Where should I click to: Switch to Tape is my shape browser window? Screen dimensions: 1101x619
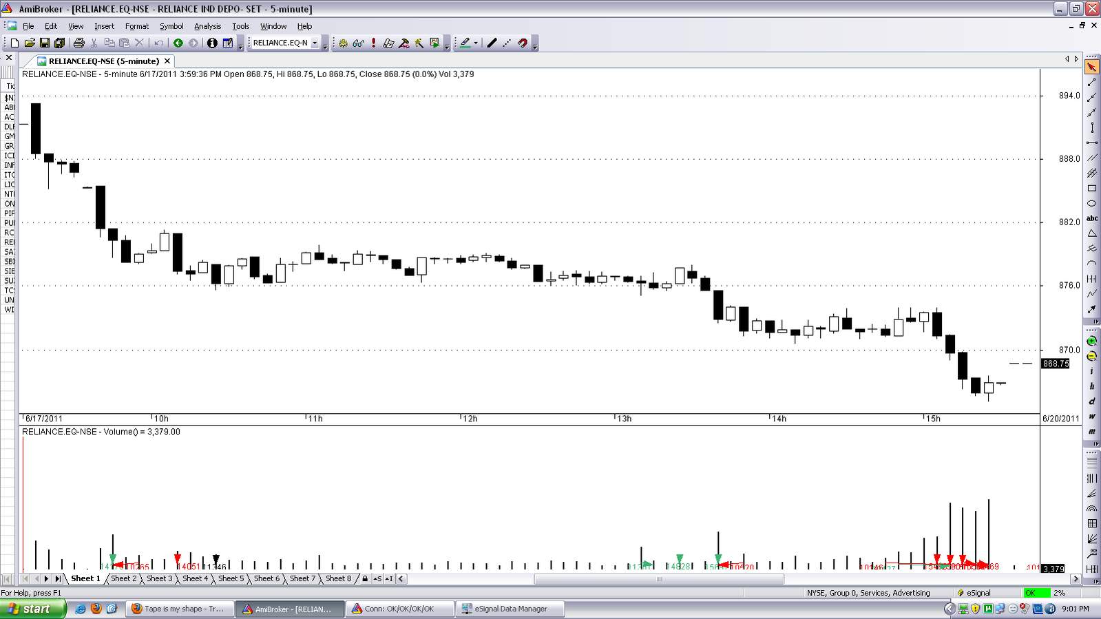pyautogui.click(x=180, y=609)
